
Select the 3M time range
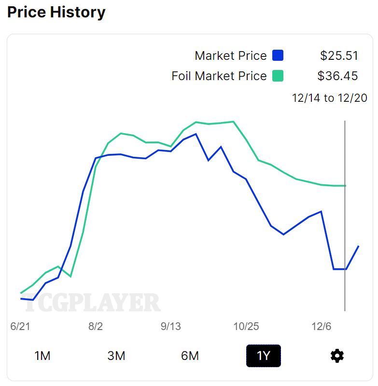[x=116, y=356]
